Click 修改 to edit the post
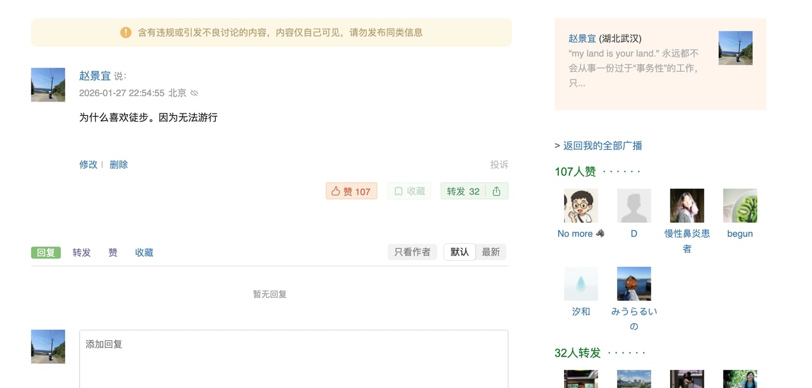 click(88, 165)
